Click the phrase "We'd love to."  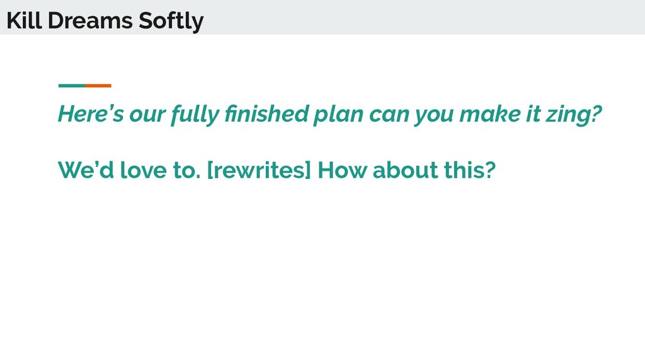click(129, 170)
